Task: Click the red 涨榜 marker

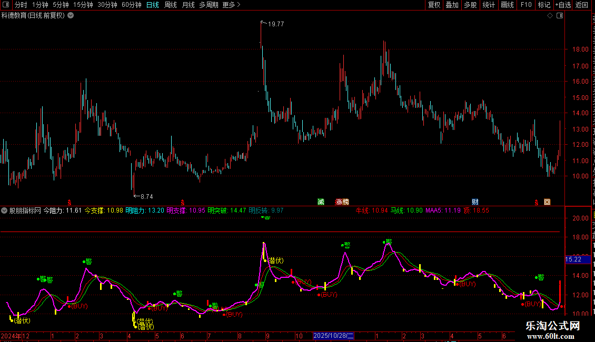Action: tap(342, 202)
